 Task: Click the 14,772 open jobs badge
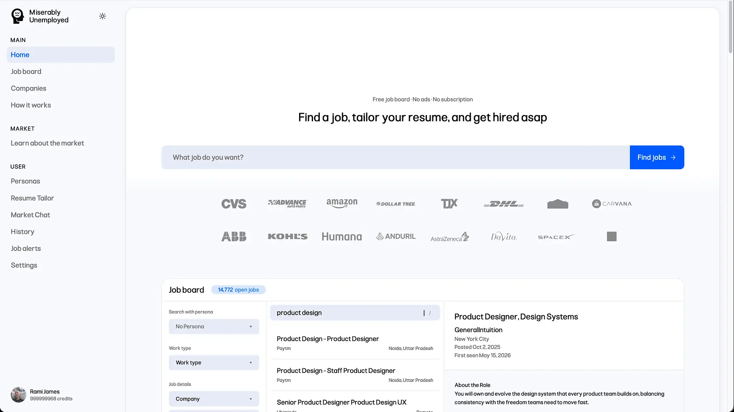click(238, 290)
